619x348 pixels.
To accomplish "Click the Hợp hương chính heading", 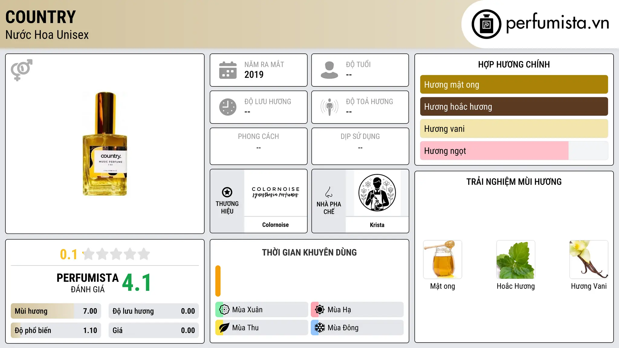I will tap(514, 64).
